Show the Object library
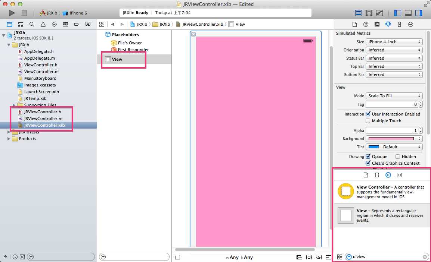The image size is (431, 262). [388, 175]
